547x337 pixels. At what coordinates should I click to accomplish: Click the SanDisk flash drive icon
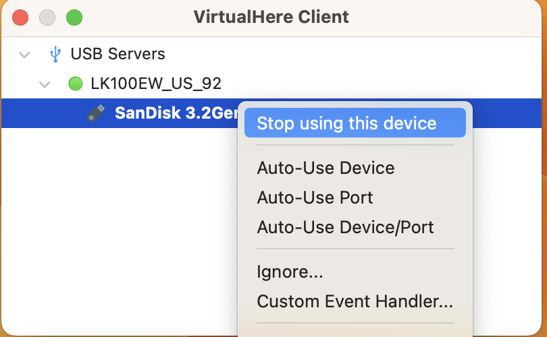[x=96, y=113]
